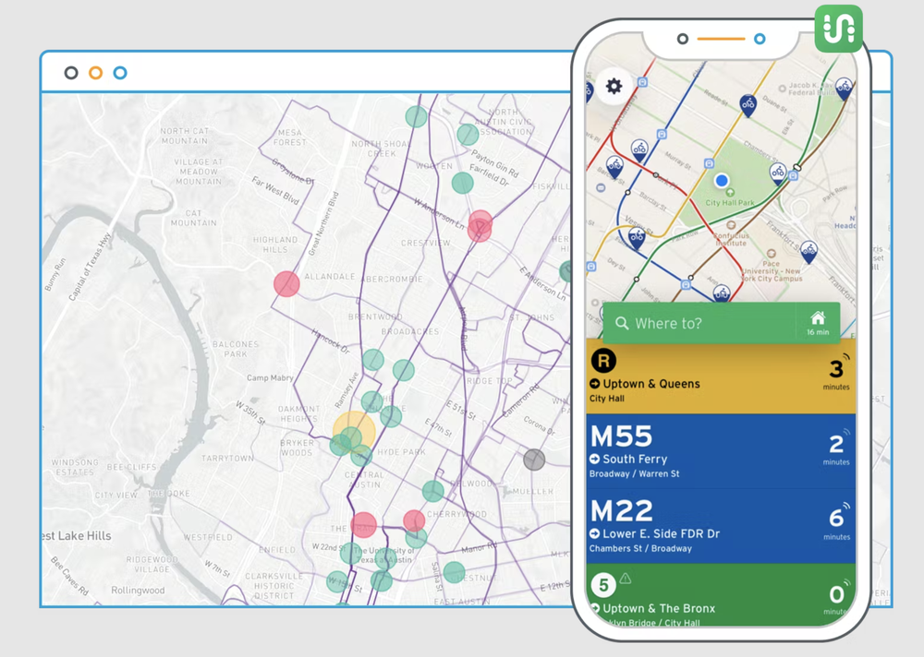Click the HIGHLAND HILLS label
This screenshot has width=924, height=657.
[275, 245]
